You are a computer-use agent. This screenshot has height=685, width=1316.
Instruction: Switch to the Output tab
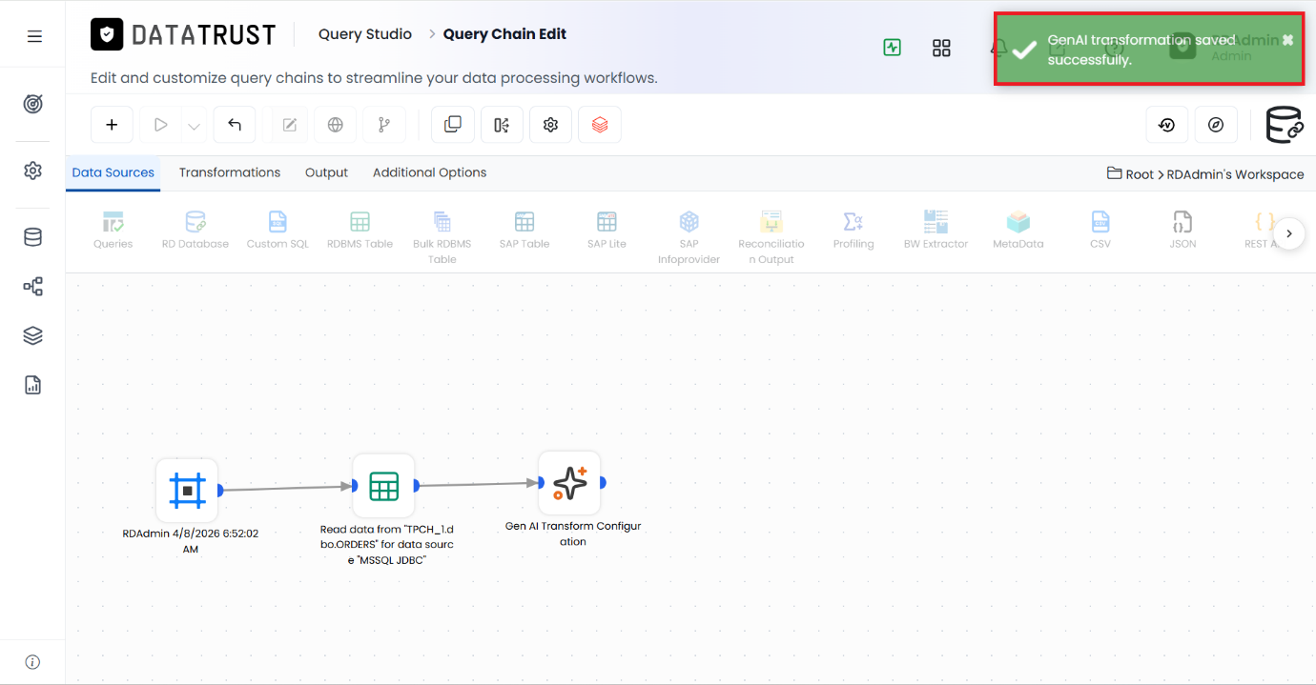pos(326,172)
